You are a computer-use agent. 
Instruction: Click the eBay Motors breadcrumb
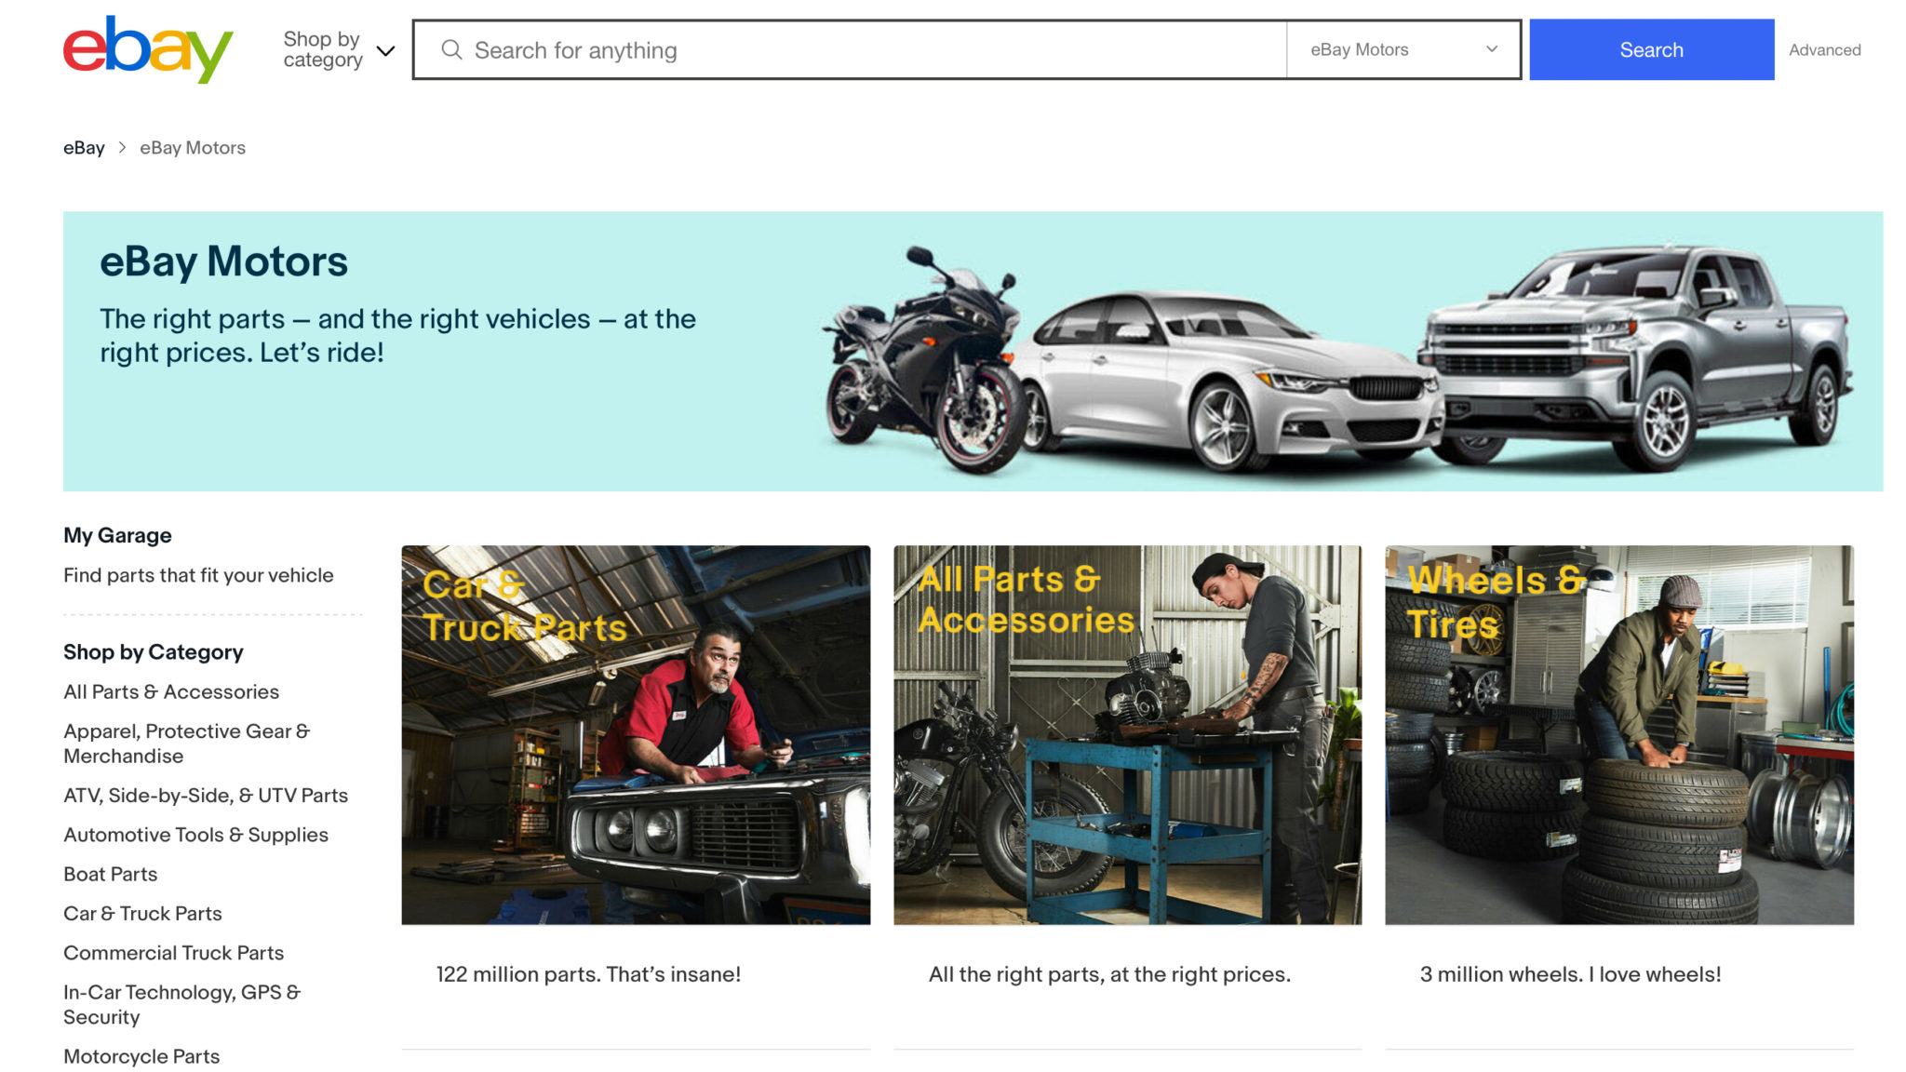tap(192, 147)
